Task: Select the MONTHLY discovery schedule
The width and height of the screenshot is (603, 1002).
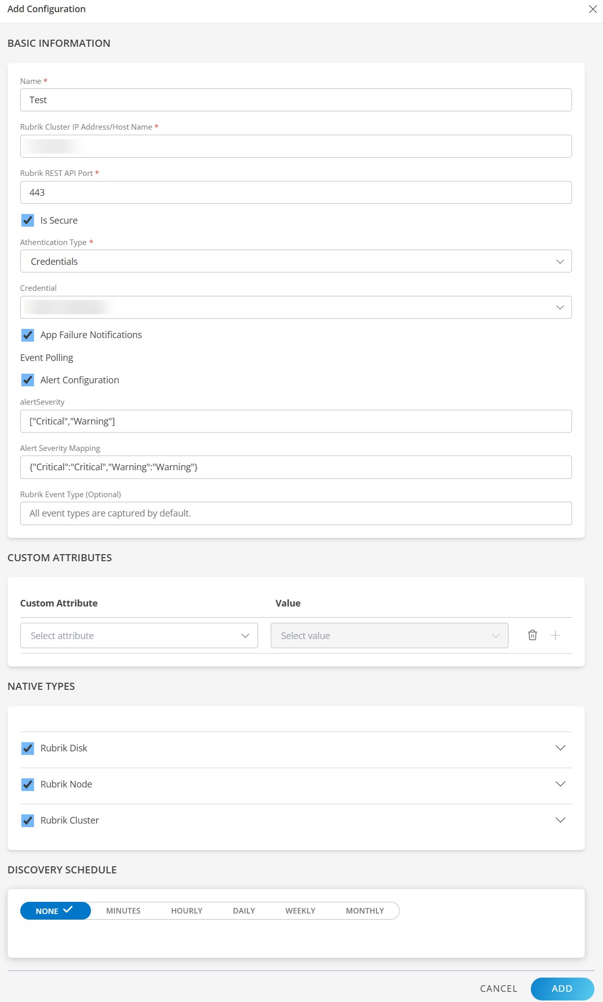Action: 365,910
